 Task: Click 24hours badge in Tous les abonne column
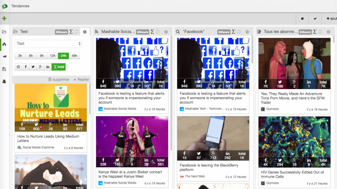click(305, 32)
